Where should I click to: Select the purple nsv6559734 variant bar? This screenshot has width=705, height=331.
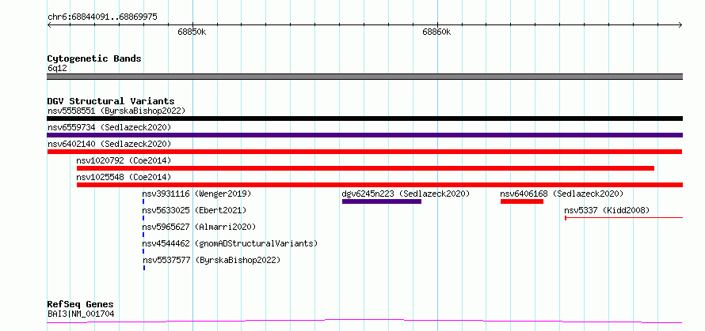point(364,135)
